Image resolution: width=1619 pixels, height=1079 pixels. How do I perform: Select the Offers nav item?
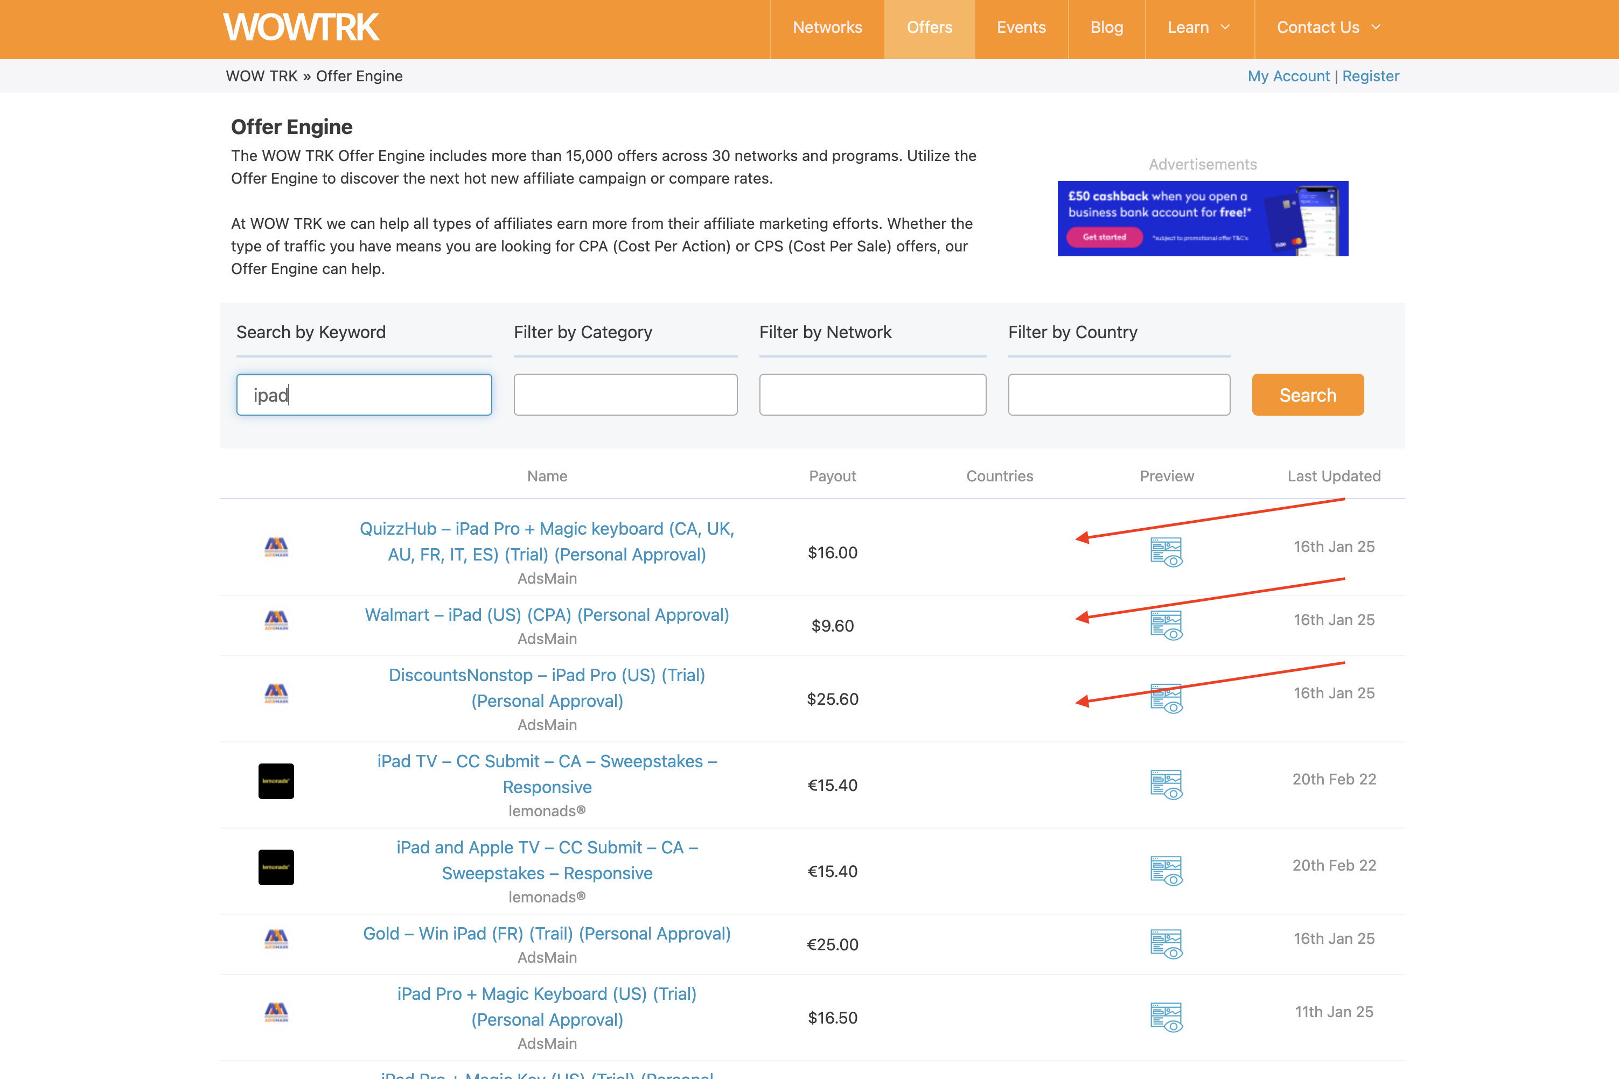929,27
